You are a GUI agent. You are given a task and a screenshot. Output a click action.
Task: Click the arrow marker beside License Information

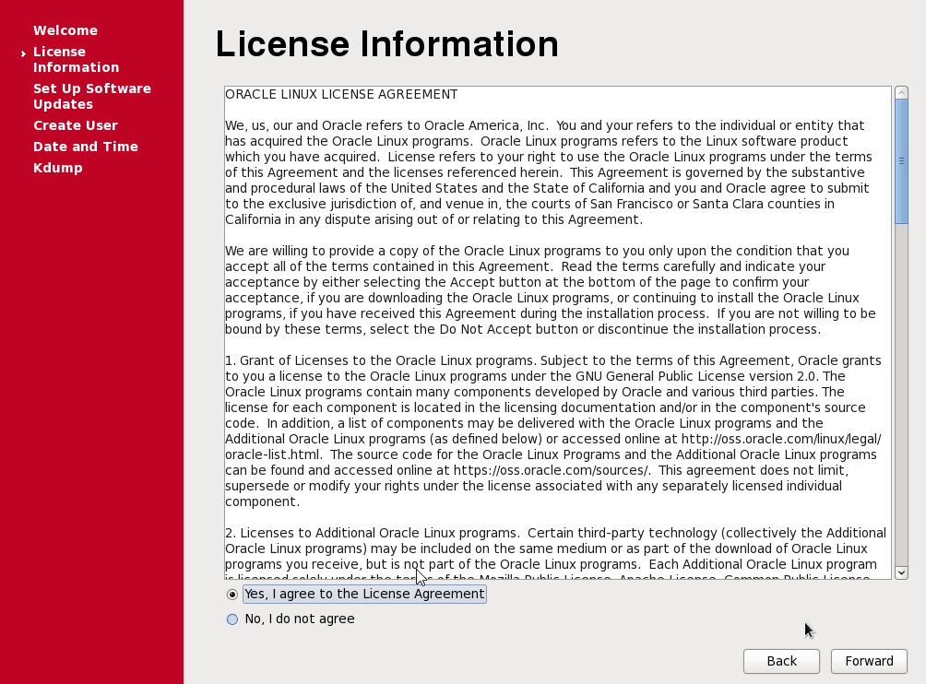[23, 53]
